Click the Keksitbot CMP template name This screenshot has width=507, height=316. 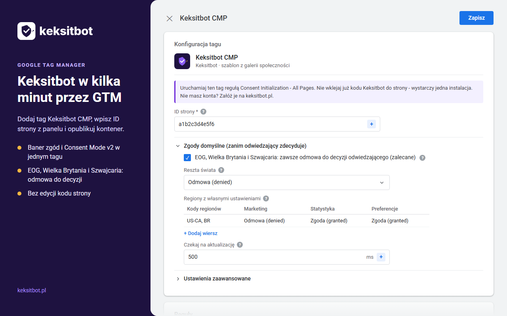[x=217, y=58]
